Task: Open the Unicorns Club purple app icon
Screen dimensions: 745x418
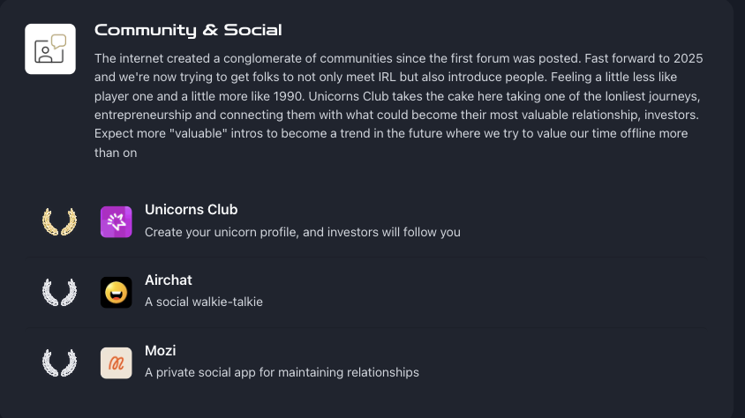Action: 116,221
